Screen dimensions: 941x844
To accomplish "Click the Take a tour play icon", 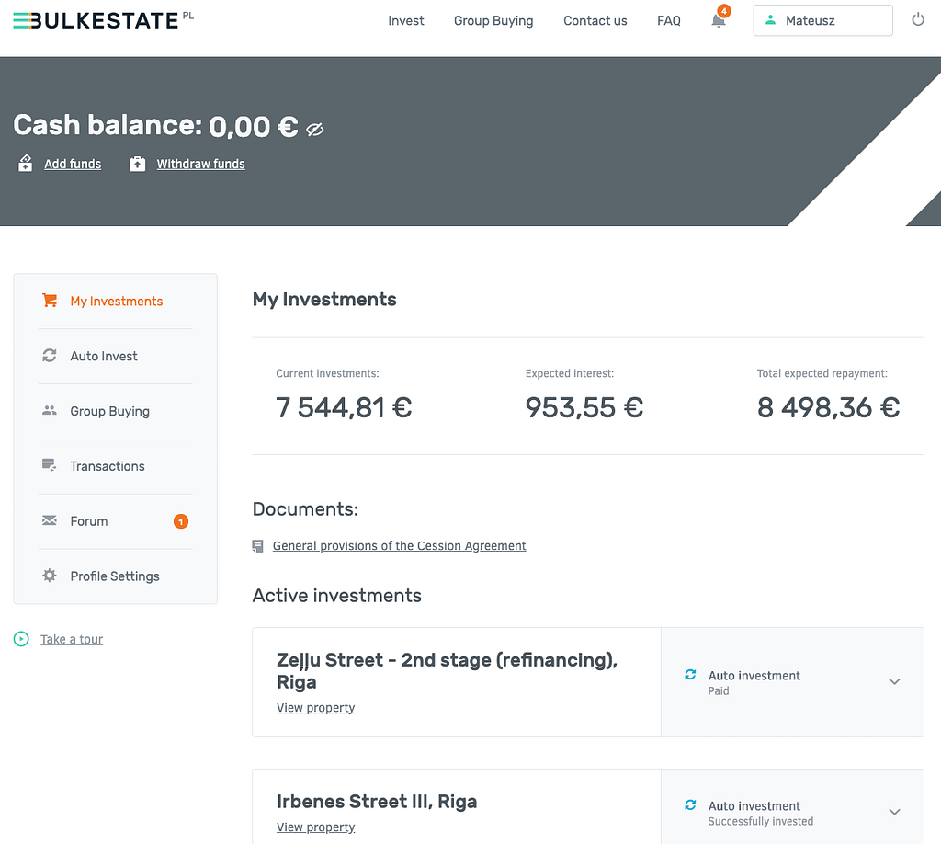I will pyautogui.click(x=21, y=639).
